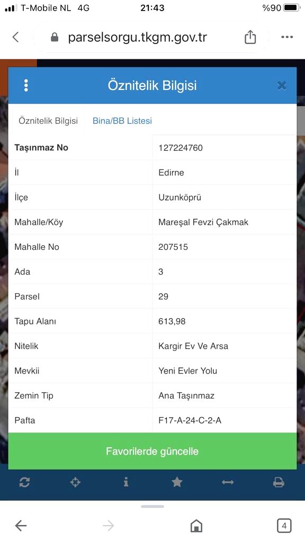This screenshot has width=305, height=542.
Task: Open the three-dot menu in Öznitelik Bilgisi header
Action: coord(26,85)
